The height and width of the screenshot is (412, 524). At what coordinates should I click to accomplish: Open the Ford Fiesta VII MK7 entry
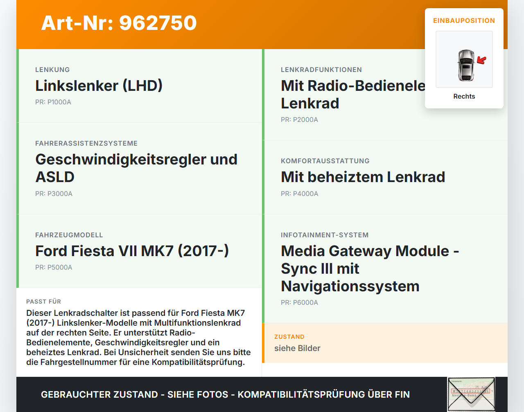[132, 251]
